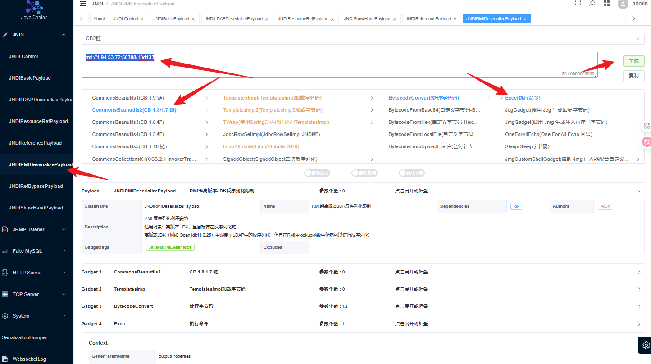
Task: Close the JNDIReferencePayload tab
Action: (455, 19)
